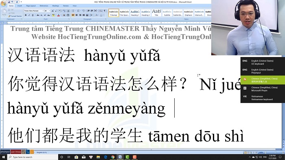Apply the red font color
This screenshot has width=285, height=160.
click(x=58, y=15)
